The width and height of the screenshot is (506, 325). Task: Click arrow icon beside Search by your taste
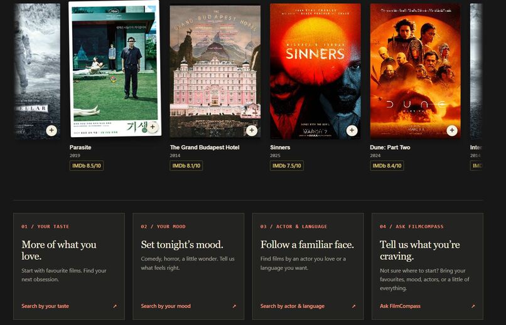coord(114,306)
